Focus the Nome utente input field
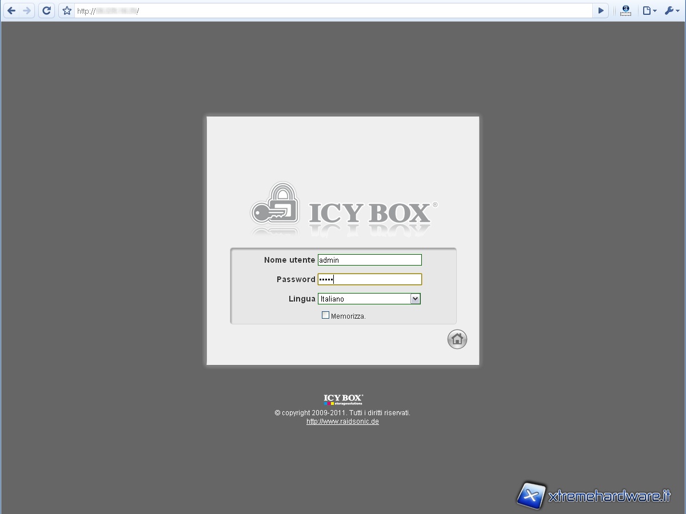Screen dimensions: 686x514 (x=369, y=260)
